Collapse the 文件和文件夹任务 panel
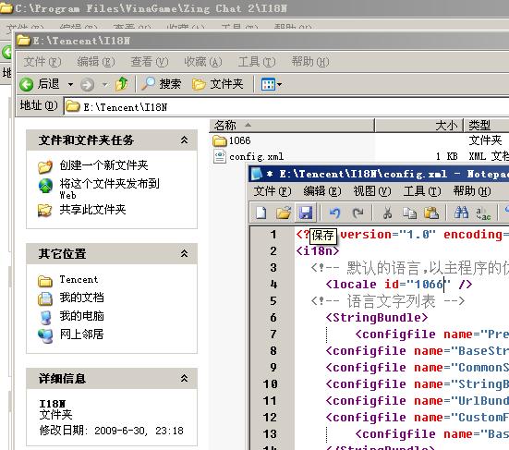Screen dimensions: 509x450 184,140
